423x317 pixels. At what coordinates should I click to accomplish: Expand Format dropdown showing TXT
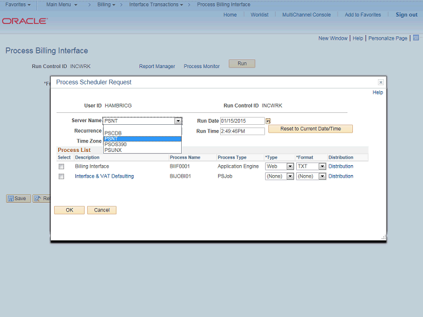click(x=311, y=166)
